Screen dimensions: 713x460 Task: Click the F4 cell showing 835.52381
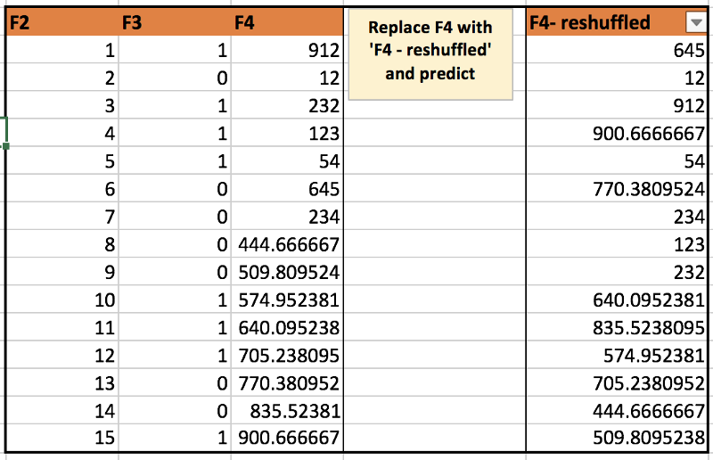(x=287, y=410)
